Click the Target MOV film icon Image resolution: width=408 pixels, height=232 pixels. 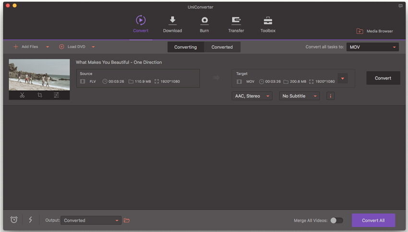coord(239,81)
